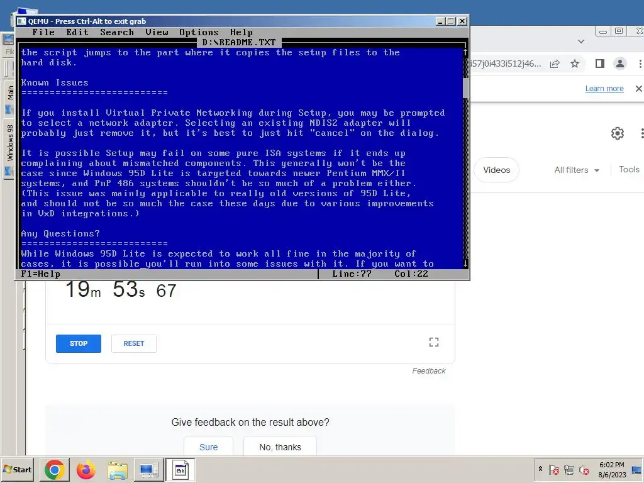Open the File menu in DOS editor
This screenshot has height=483, width=644.
click(43, 33)
